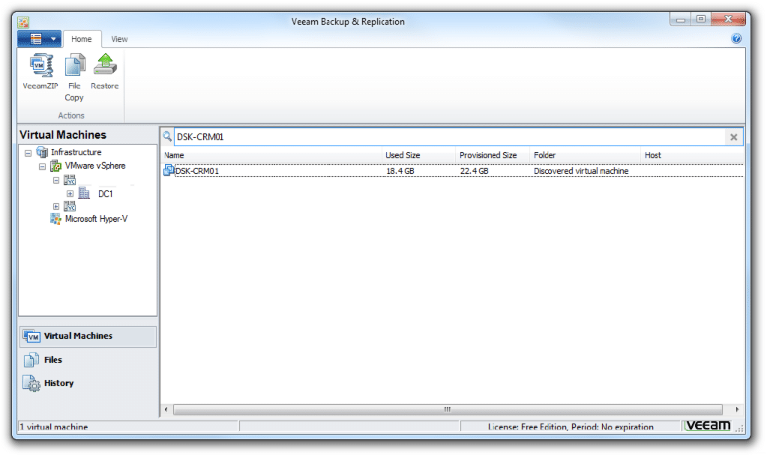The image size is (767, 458).
Task: Collapse the Infrastructure tree node
Action: tap(28, 153)
